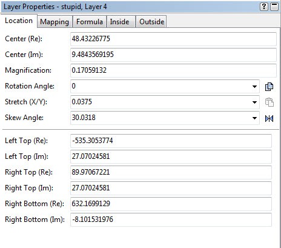Click the help question-mark button in title bar
The width and height of the screenshot is (281, 248).
(264, 7)
